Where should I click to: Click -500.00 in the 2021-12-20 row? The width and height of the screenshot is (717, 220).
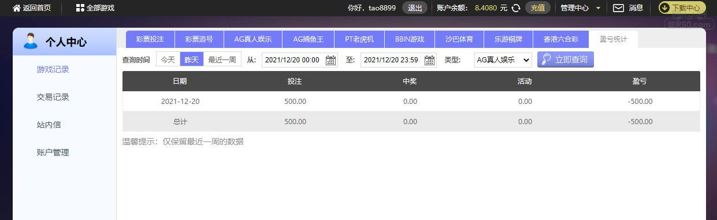tap(640, 102)
